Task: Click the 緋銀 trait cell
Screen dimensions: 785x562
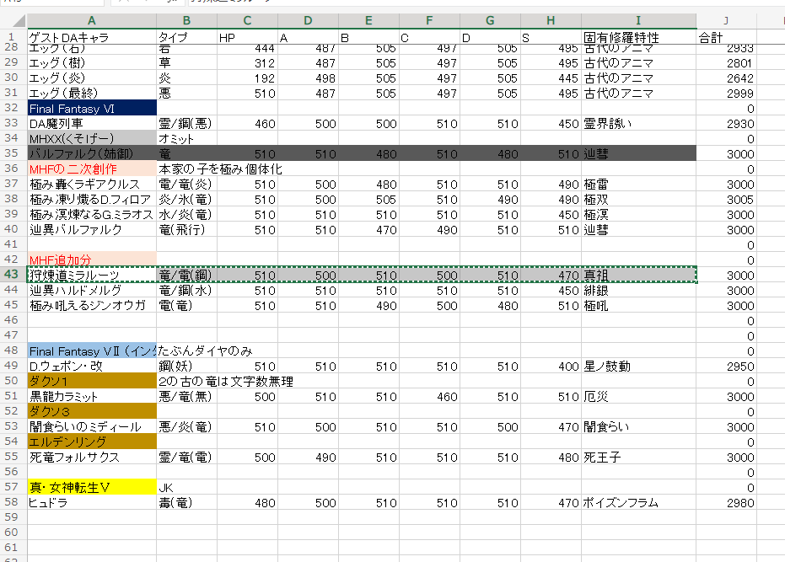Action: point(638,290)
